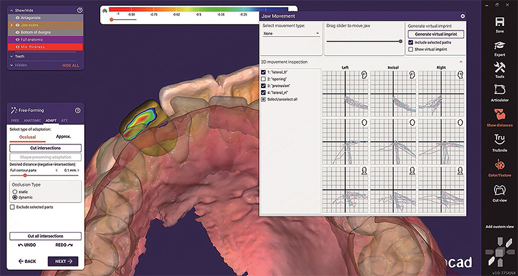Check Exclude selected parts
This screenshot has width=518, height=276.
click(x=12, y=207)
